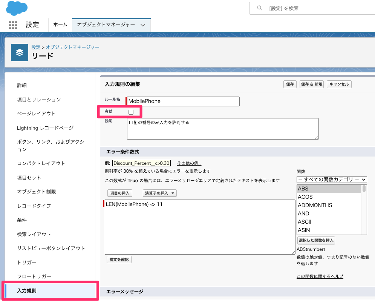This screenshot has height=301, width=375.
Task: Click the function list scrollbar
Action: coord(364,209)
